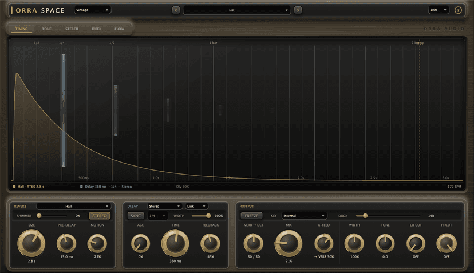
Task: Click the 2.8 s size value
Action: click(x=31, y=261)
